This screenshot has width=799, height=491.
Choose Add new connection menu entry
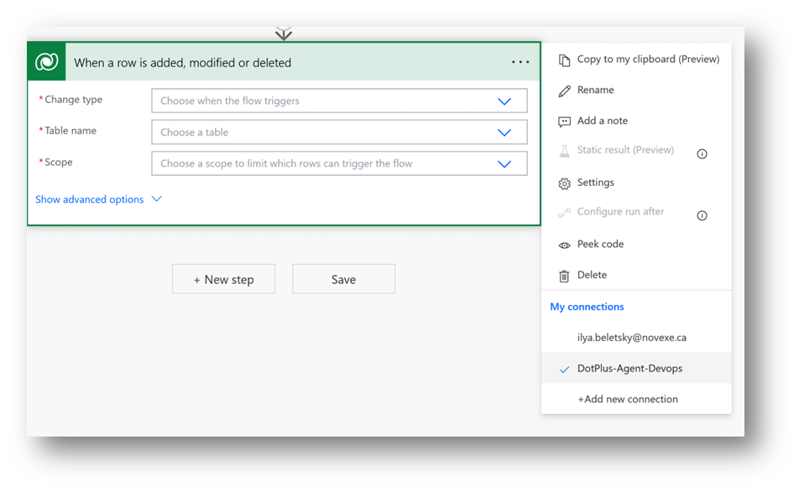point(628,400)
